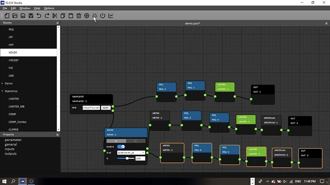Open the line chart toolbar icon
The width and height of the screenshot is (330, 185).
[x=111, y=16]
